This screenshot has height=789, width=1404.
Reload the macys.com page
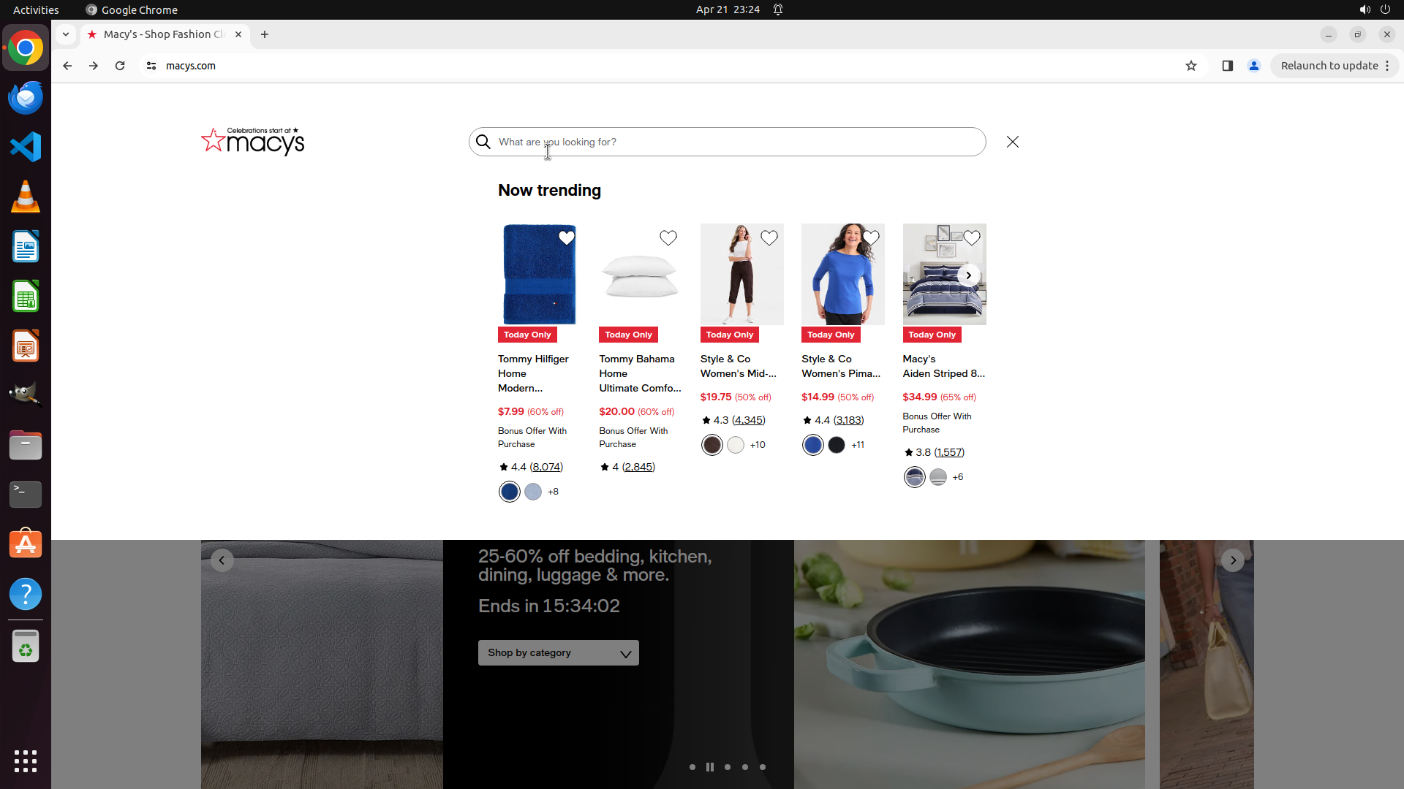coord(120,66)
